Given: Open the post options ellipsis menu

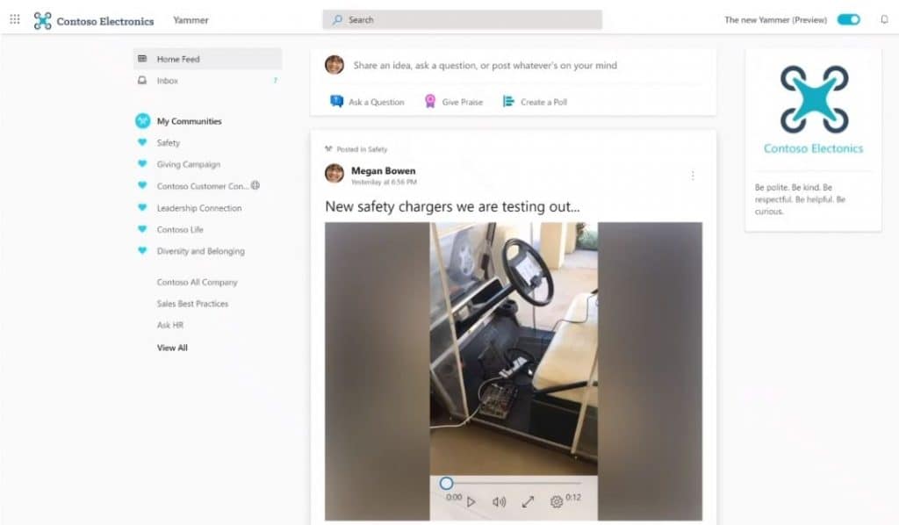Looking at the screenshot, I should point(694,176).
